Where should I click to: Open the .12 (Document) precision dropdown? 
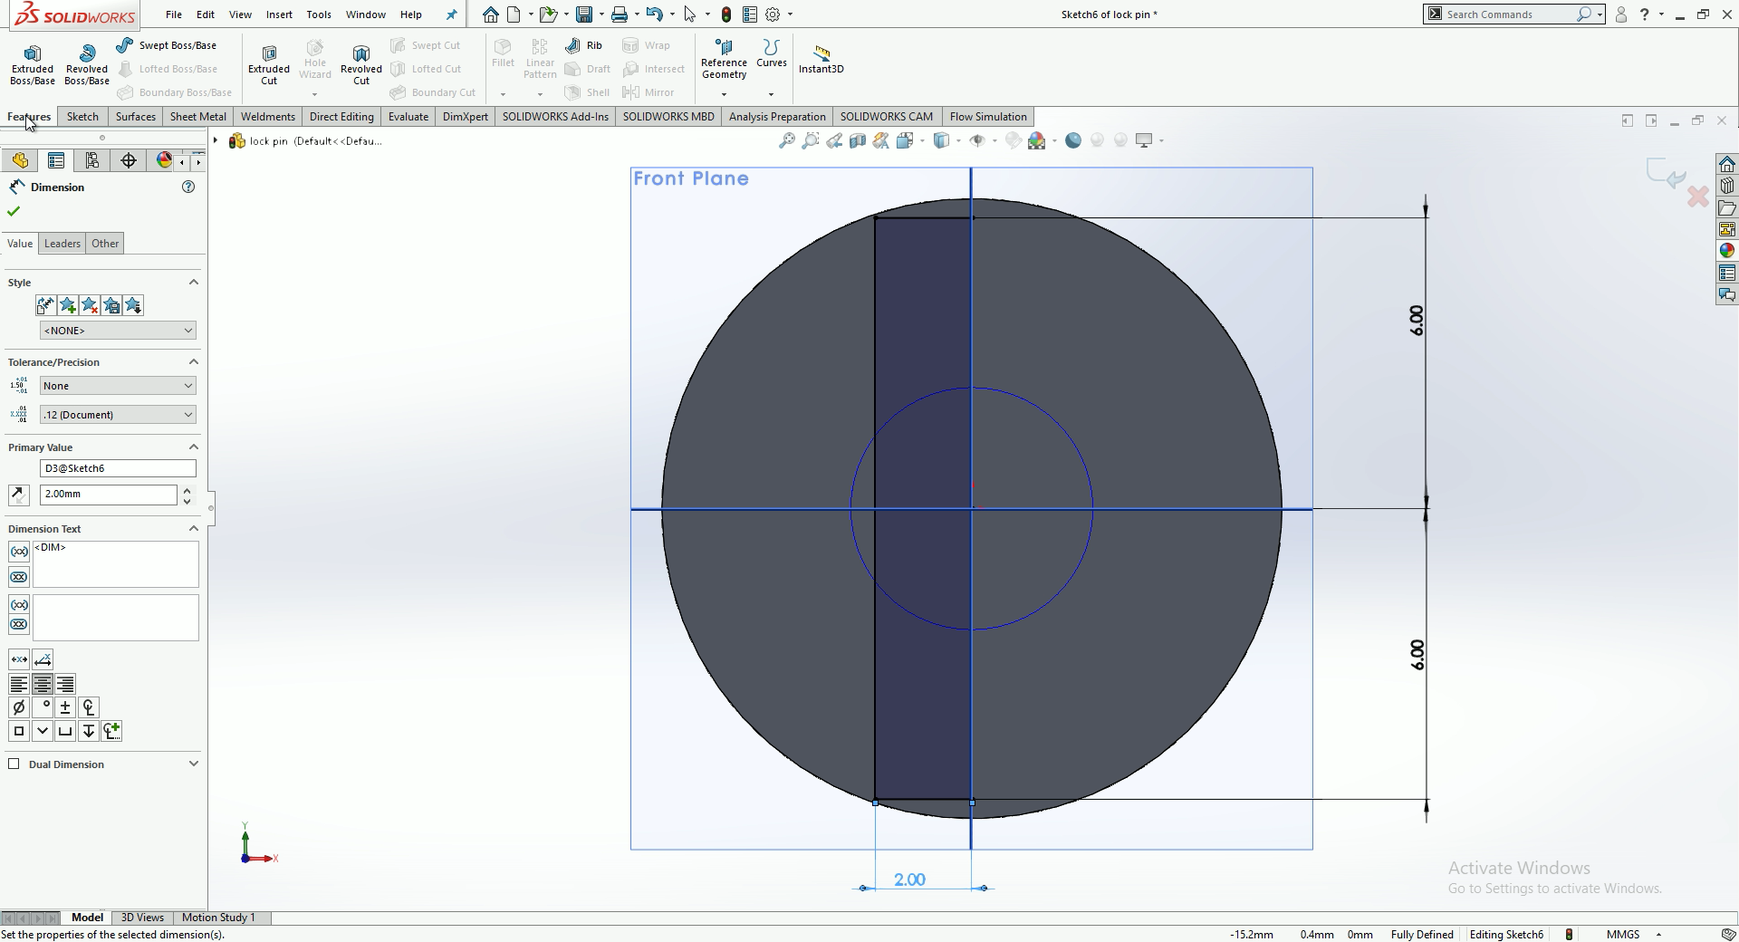(x=118, y=415)
